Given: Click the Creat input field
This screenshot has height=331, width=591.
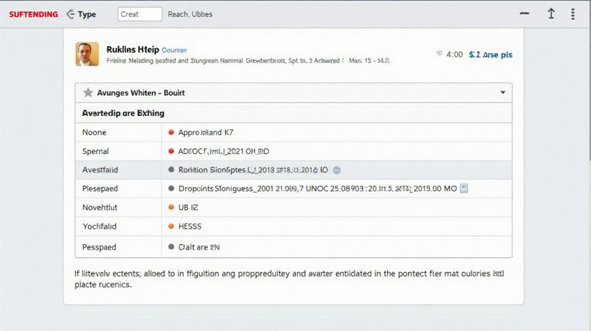Looking at the screenshot, I should pos(140,14).
